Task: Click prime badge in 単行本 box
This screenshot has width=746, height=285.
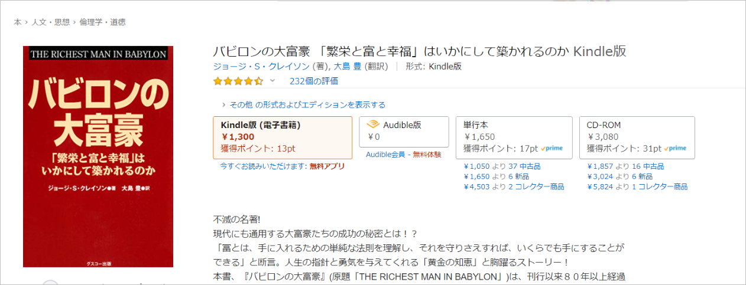Action: [554, 148]
